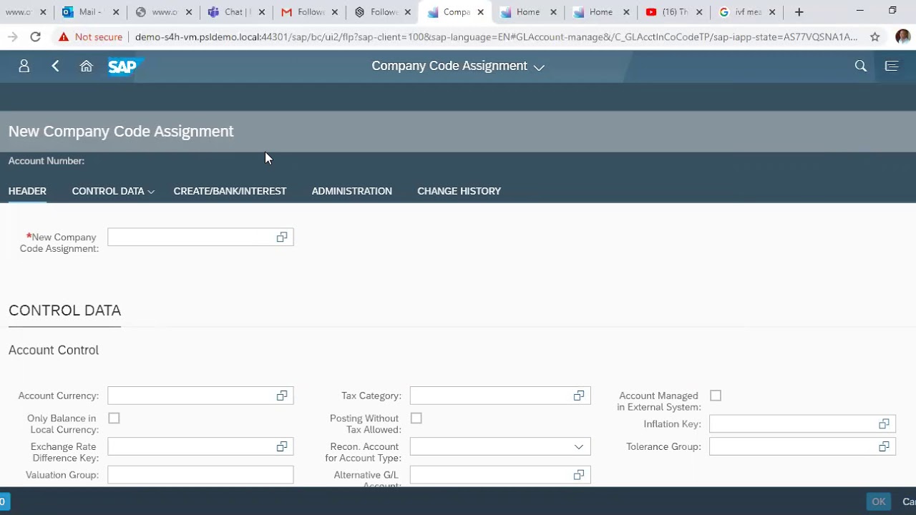Image resolution: width=916 pixels, height=515 pixels.
Task: Toggle Posting Without Tax Allowed checkbox
Action: (416, 418)
